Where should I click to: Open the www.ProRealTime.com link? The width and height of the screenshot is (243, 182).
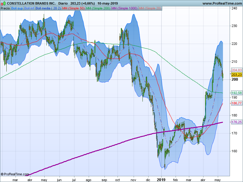point(223,3)
